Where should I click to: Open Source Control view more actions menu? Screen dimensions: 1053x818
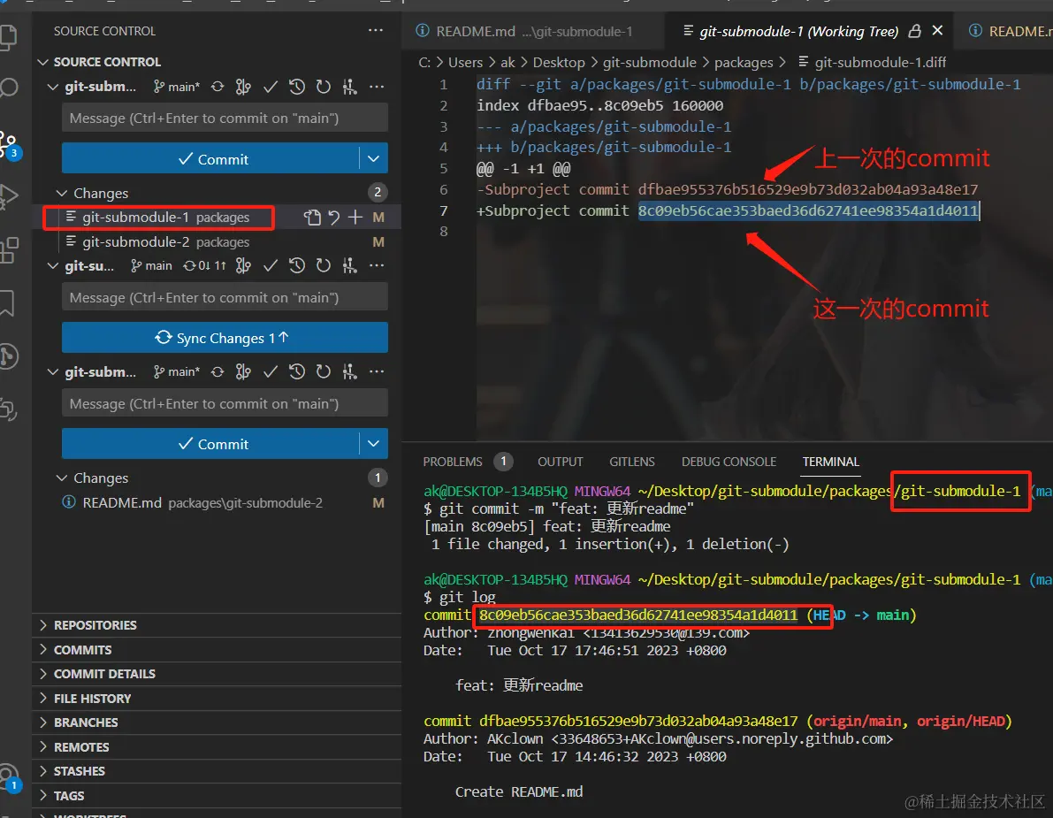(x=376, y=31)
